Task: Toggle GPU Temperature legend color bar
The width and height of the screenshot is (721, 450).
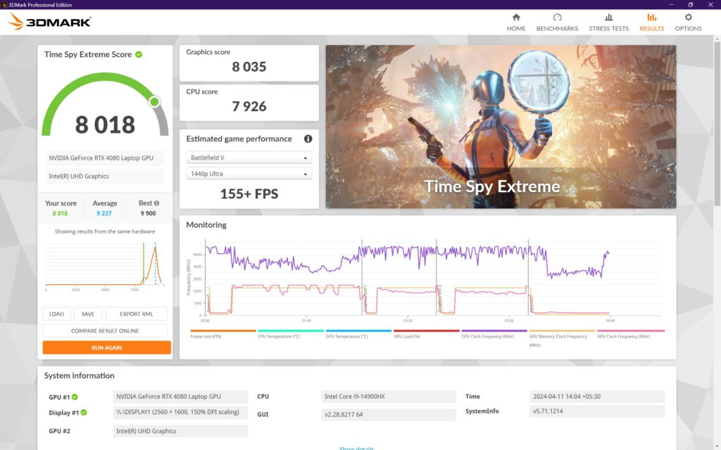Action: [358, 330]
